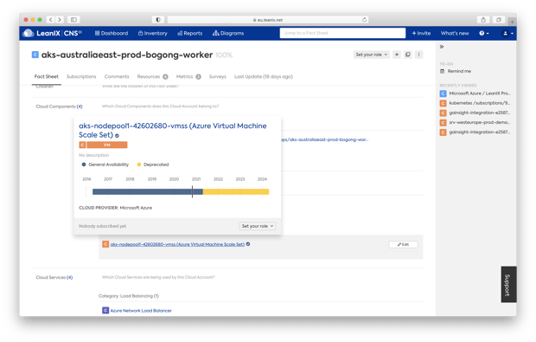The height and width of the screenshot is (342, 536).
Task: Click the blue icon beside Microsoft Azure / LeanIX
Action: click(443, 94)
